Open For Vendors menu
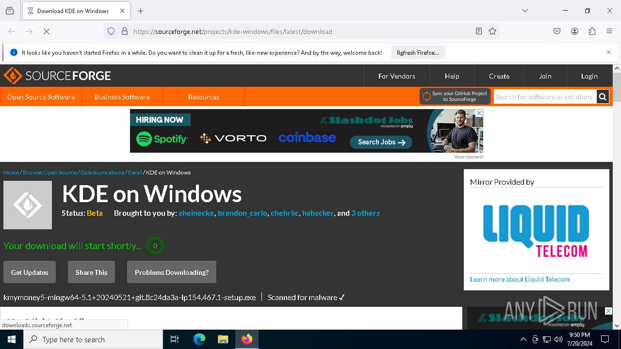 397,76
